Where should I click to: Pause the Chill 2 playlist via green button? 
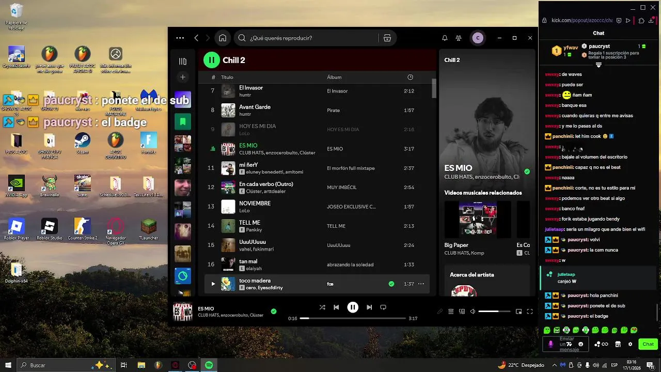point(211,60)
